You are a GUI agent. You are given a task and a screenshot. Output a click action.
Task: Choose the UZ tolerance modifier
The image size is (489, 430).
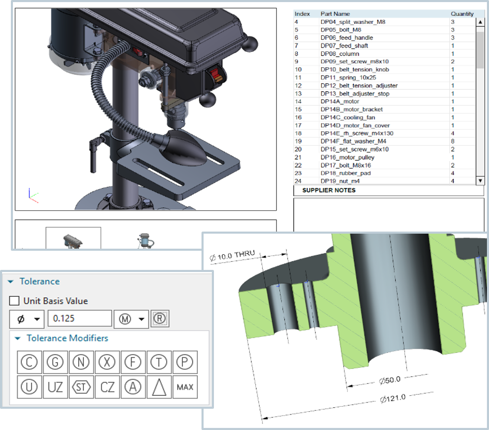click(55, 387)
